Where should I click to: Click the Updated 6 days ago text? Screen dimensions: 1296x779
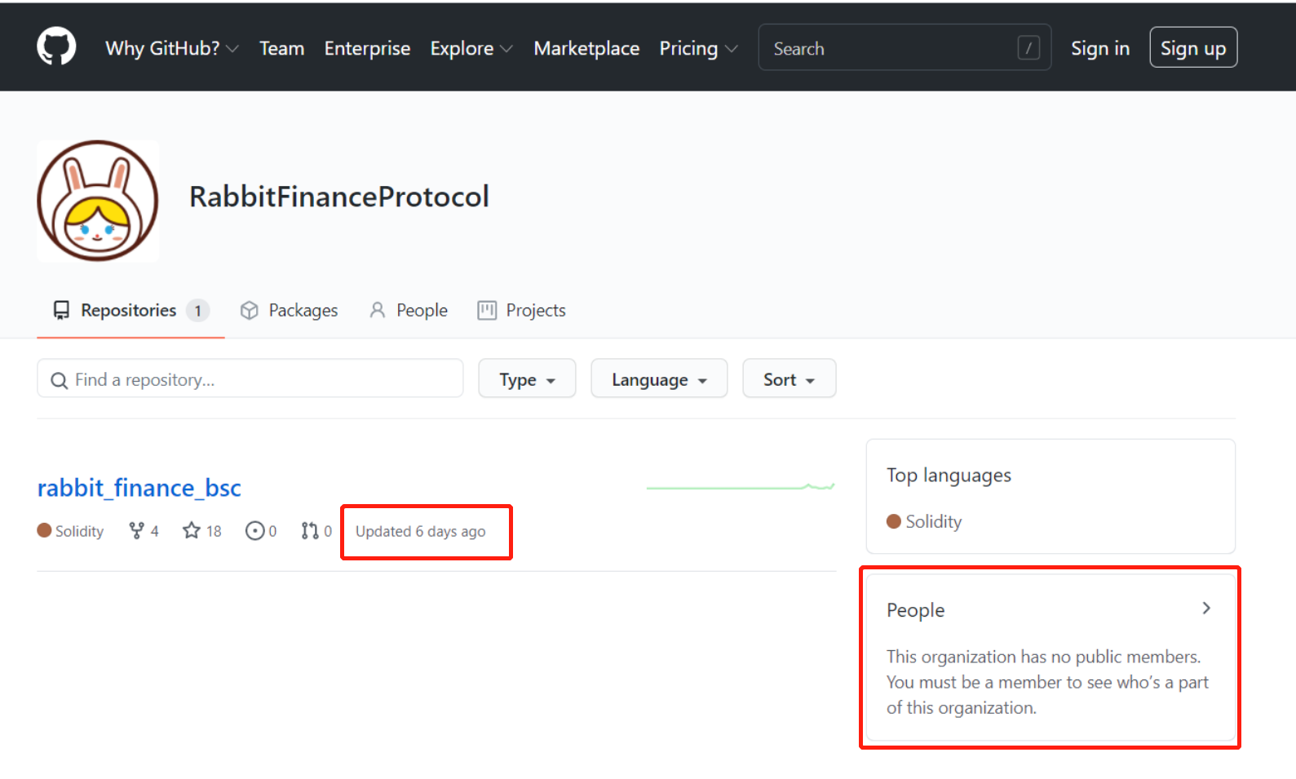pos(420,532)
